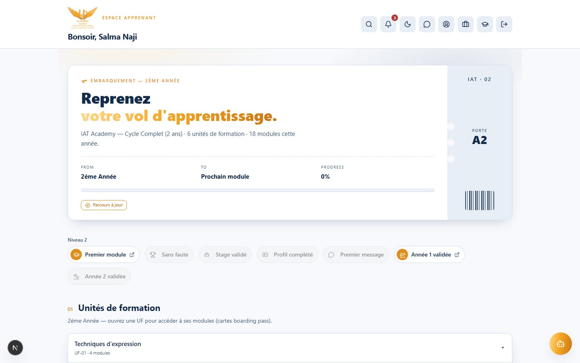Image resolution: width=580 pixels, height=363 pixels.
Task: Click the briefcase icon on Stage validé
Action: (207, 255)
